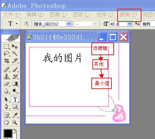The image size is (155, 139).
Task: Click the black foreground color swatch
Action: tap(8, 134)
